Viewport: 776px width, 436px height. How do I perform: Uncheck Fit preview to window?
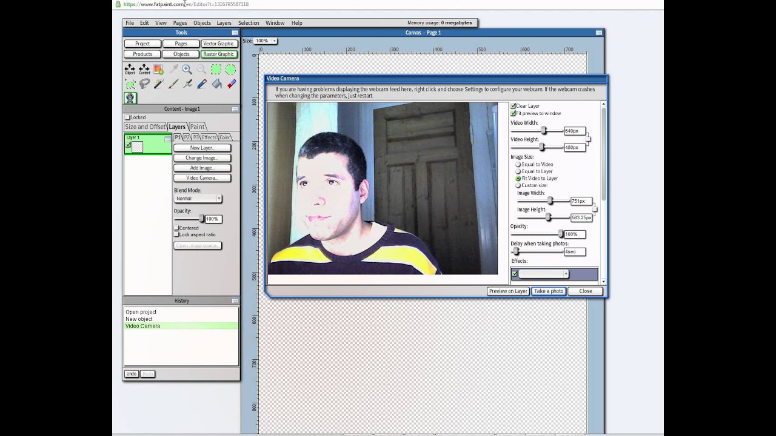tap(513, 113)
